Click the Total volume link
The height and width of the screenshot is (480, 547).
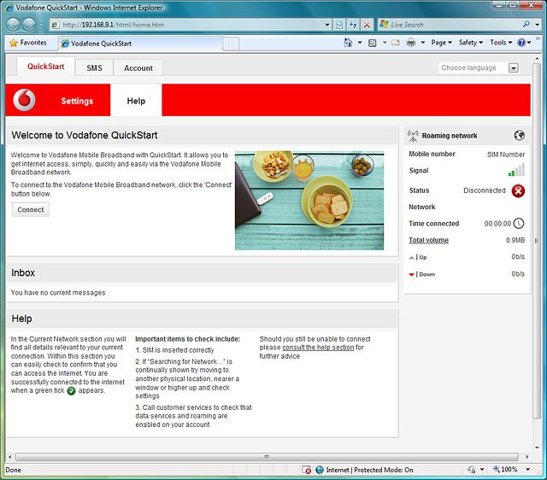click(x=429, y=240)
